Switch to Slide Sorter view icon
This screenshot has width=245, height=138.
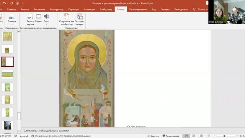pyautogui.click(x=194, y=136)
